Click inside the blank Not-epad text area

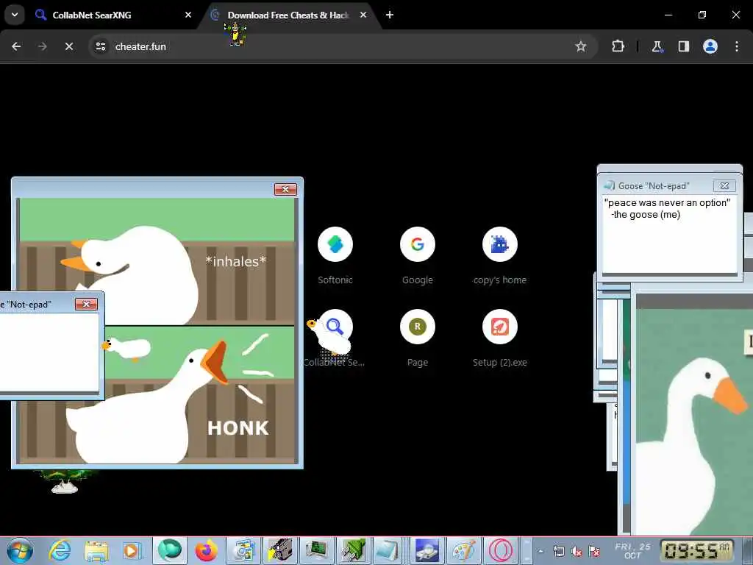[49, 352]
